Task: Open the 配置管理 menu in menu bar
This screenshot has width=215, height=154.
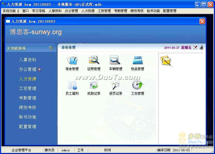Action: pos(170,11)
